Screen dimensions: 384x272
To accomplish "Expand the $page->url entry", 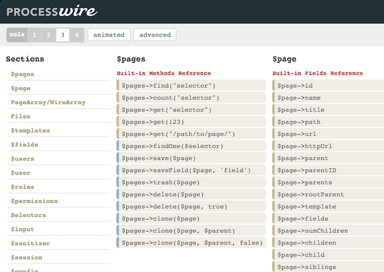I will click(328, 134).
